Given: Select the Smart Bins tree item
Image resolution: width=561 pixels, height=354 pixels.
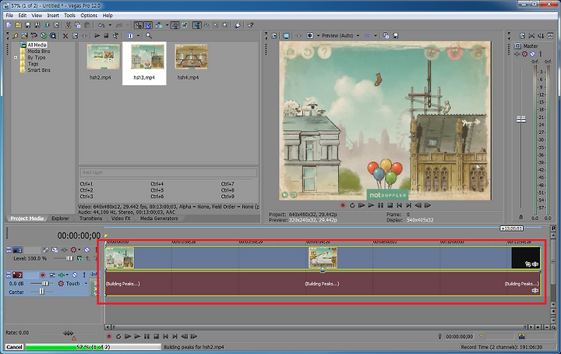Looking at the screenshot, I should (x=39, y=70).
